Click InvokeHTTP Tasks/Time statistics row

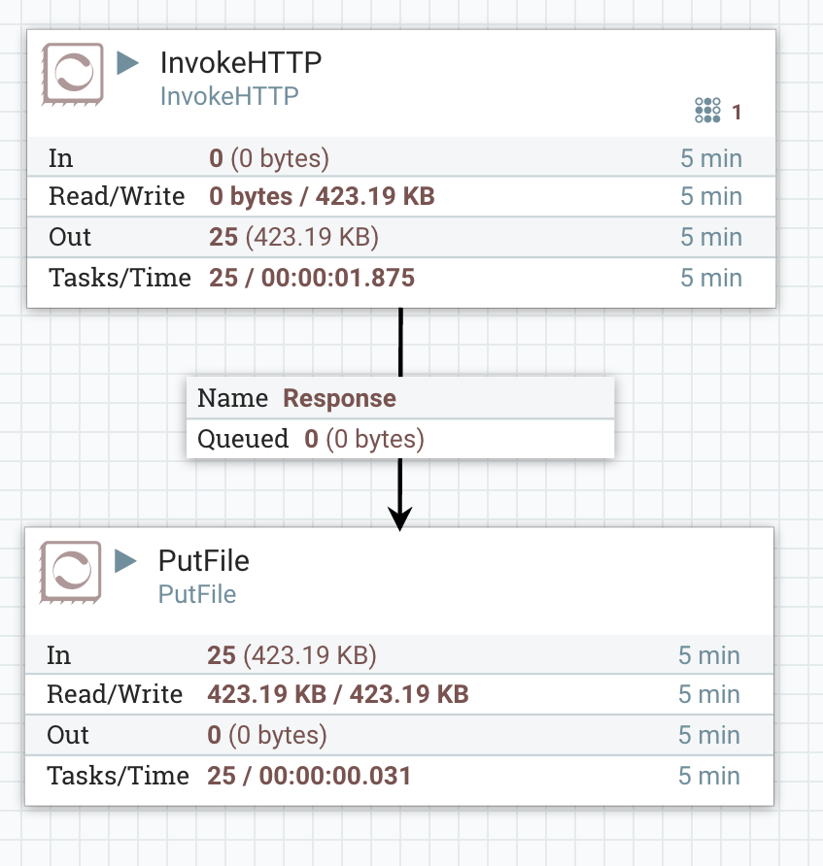400,279
